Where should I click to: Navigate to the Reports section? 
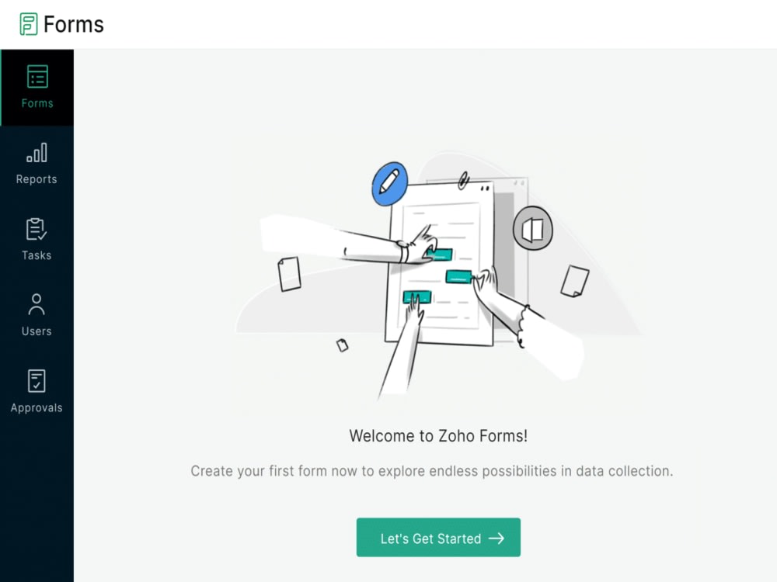[x=37, y=163]
